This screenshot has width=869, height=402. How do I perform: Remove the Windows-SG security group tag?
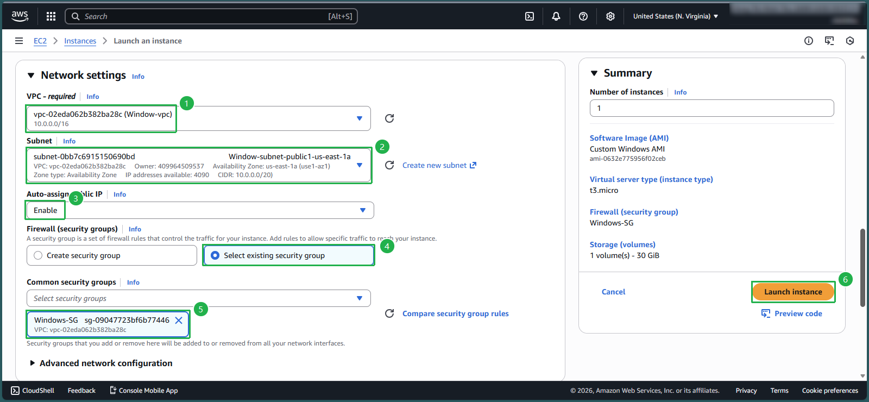tap(179, 321)
